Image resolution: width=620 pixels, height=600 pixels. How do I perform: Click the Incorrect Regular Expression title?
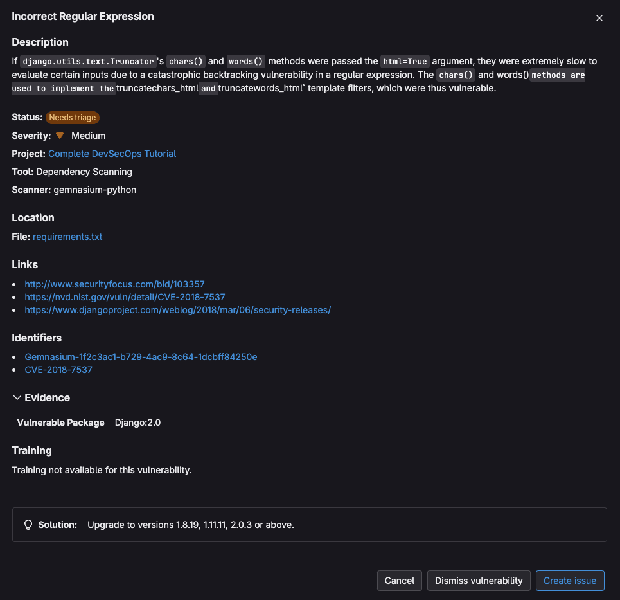[82, 16]
